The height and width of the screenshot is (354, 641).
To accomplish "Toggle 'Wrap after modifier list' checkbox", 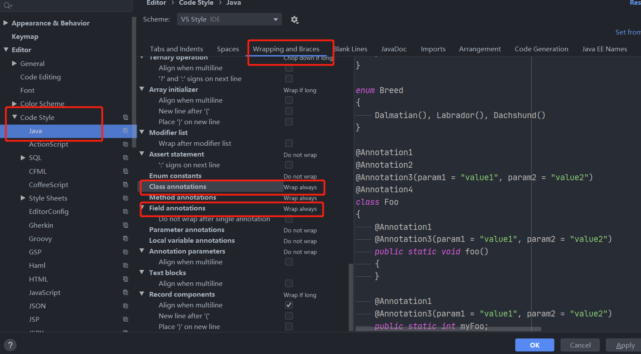I will [289, 143].
